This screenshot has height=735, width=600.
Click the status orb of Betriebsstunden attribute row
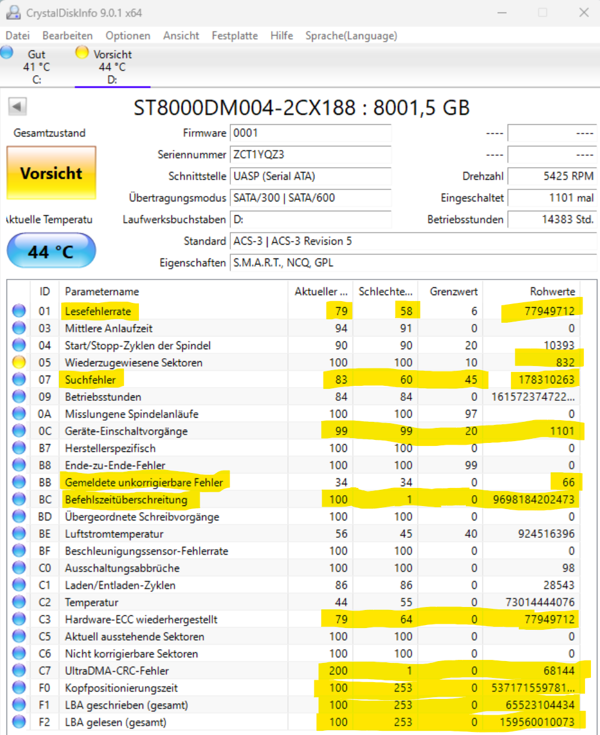pos(19,397)
